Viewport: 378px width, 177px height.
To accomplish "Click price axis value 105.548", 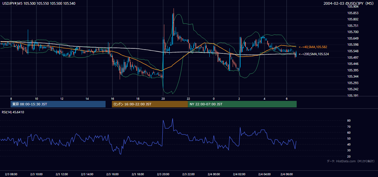I will click(353, 51).
